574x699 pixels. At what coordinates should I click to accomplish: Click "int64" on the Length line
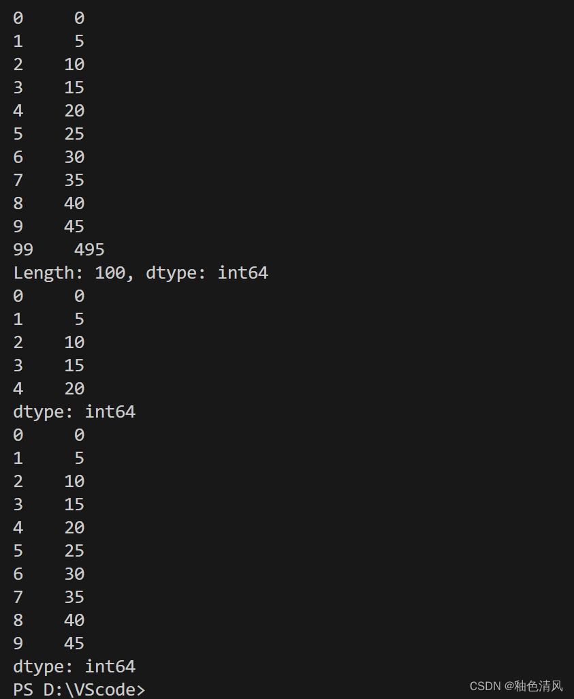point(243,273)
